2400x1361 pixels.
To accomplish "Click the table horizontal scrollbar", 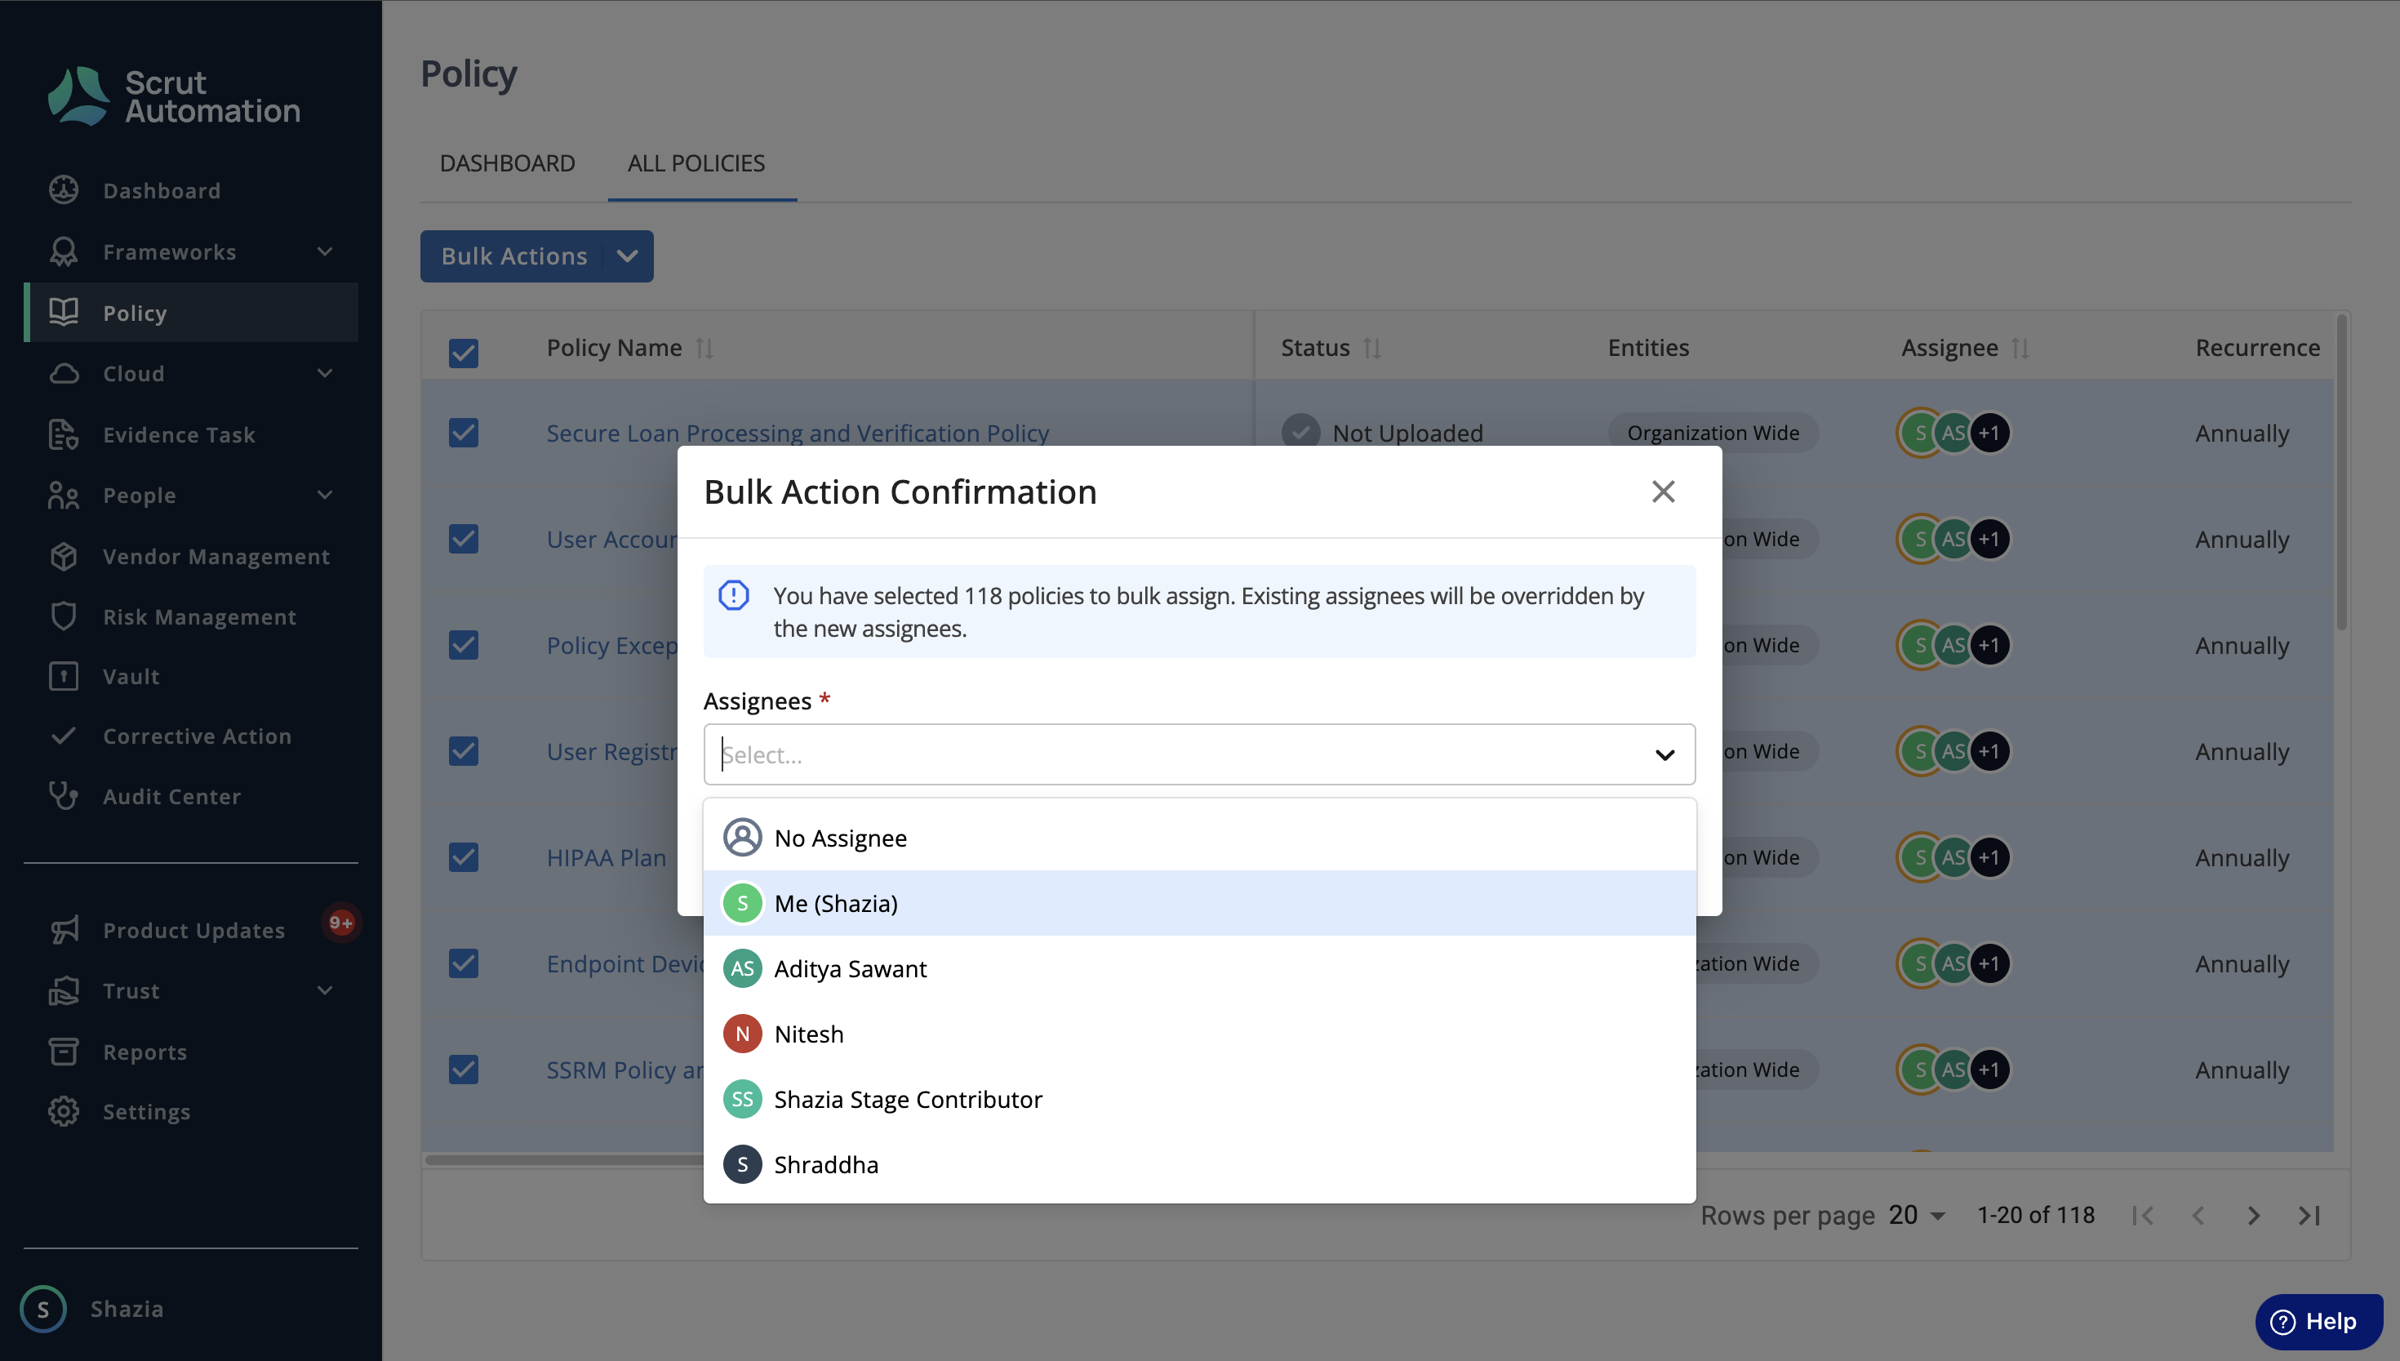I will [x=564, y=1160].
